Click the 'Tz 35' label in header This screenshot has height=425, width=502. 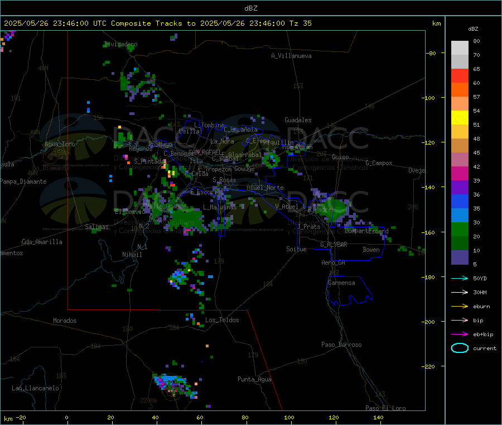(x=300, y=23)
